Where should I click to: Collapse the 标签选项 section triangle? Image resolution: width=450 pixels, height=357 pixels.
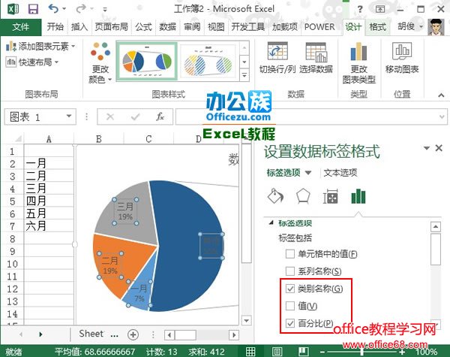coord(271,222)
